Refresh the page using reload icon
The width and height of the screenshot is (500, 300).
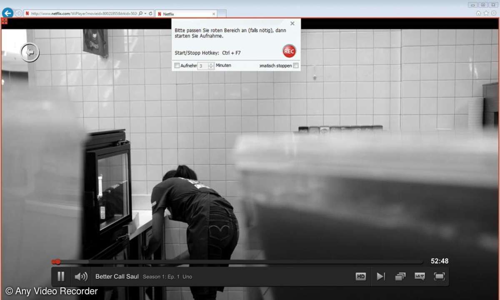tap(150, 13)
